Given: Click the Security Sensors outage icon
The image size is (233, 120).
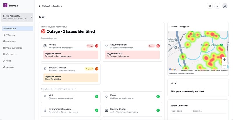Looking at the screenshot, I should pyautogui.click(x=158, y=46).
